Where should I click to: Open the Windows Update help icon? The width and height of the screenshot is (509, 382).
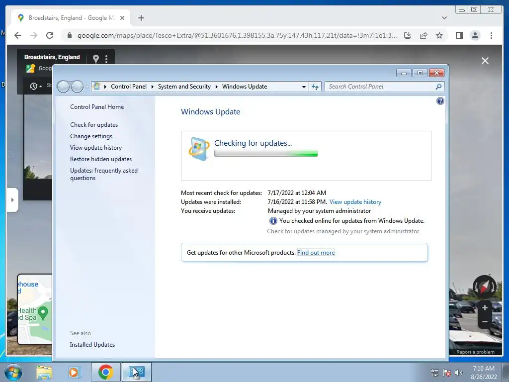pyautogui.click(x=440, y=101)
